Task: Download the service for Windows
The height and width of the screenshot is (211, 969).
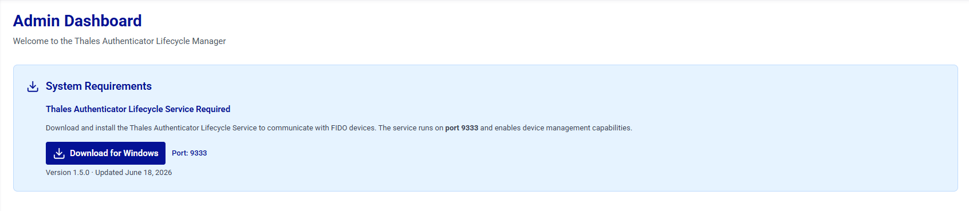Action: pos(105,153)
